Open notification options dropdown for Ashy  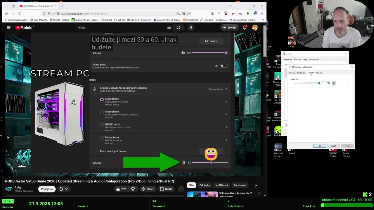point(64,189)
